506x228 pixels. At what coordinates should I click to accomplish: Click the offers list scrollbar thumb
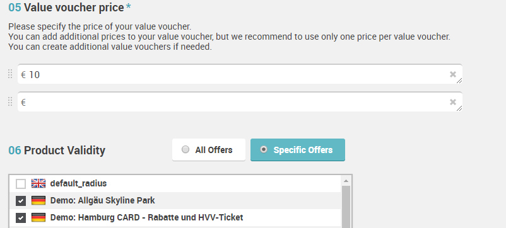(x=346, y=207)
